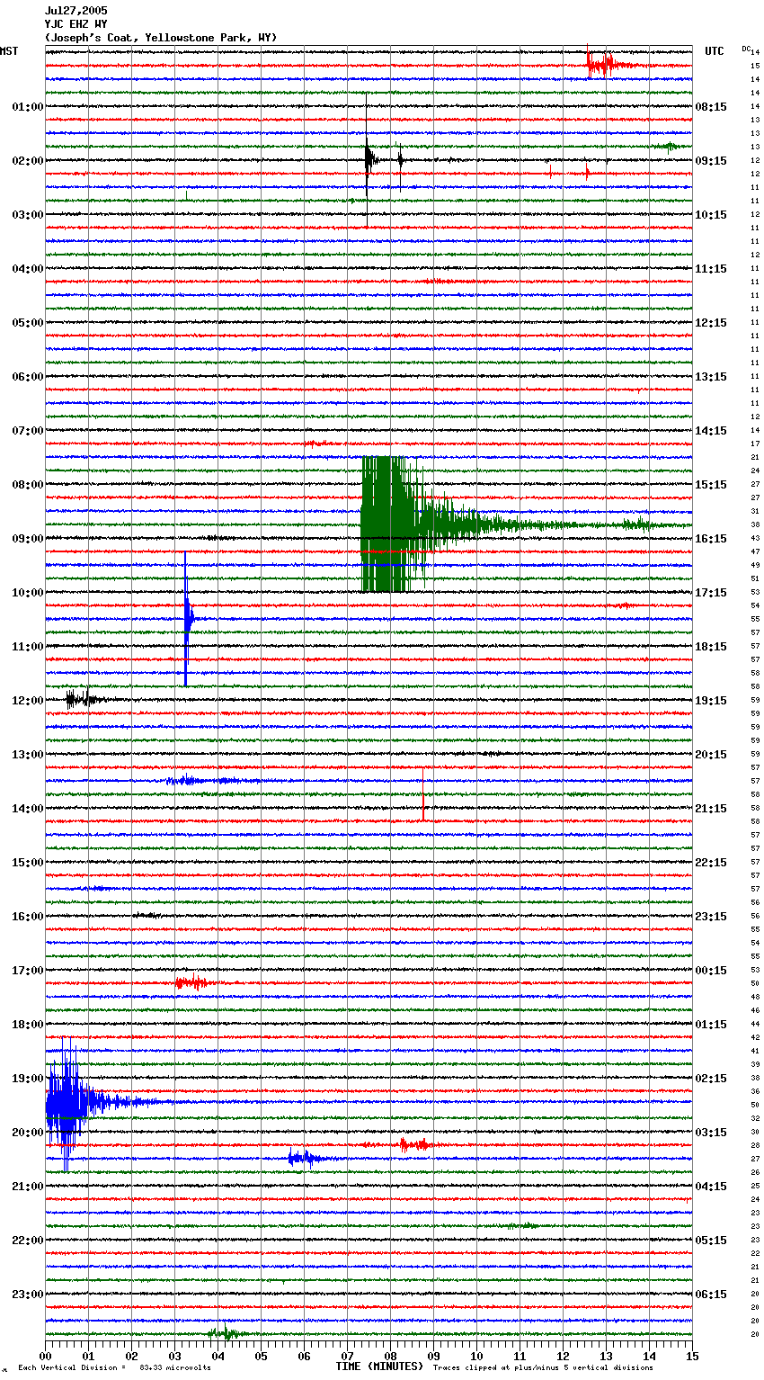The width and height of the screenshot is (764, 1380).
Task: Click the 08:15 UTC time label
Action: [x=711, y=107]
